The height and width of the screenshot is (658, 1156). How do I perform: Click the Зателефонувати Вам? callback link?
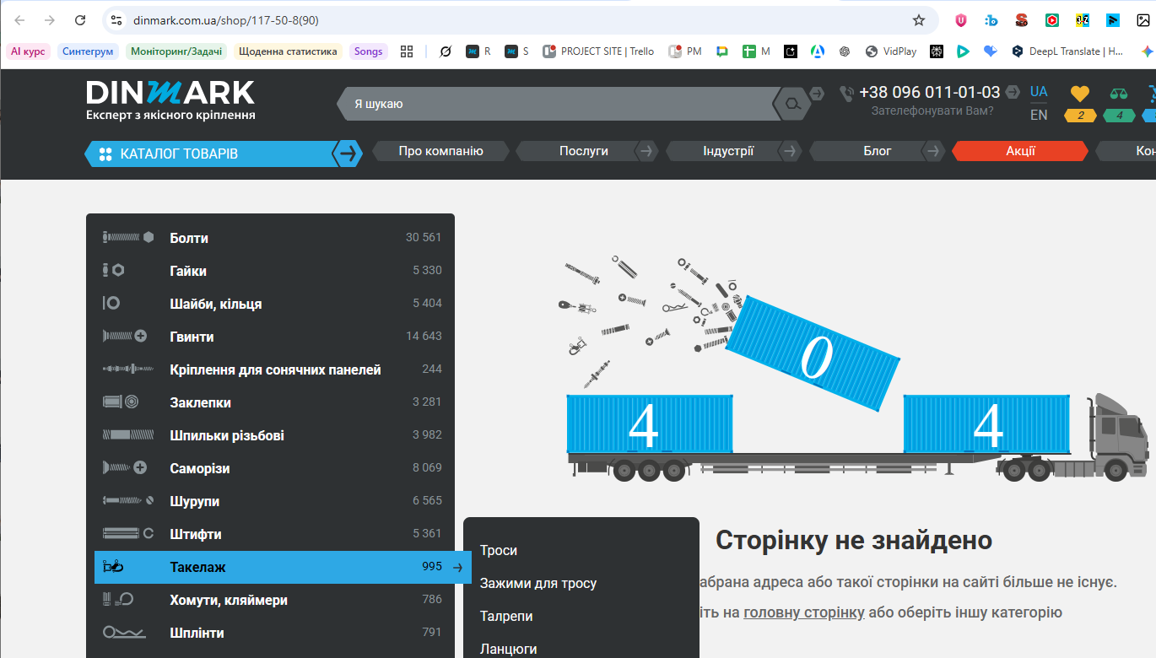(932, 111)
